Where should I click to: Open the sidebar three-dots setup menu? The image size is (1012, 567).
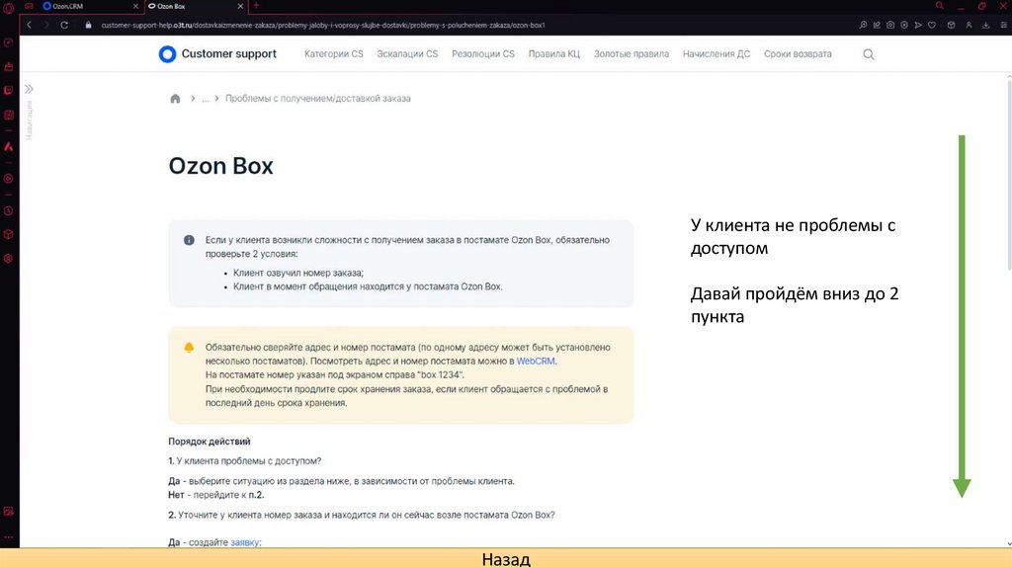[8, 536]
